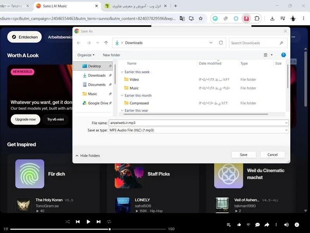Show song info icon in player

pyautogui.click(x=297, y=225)
